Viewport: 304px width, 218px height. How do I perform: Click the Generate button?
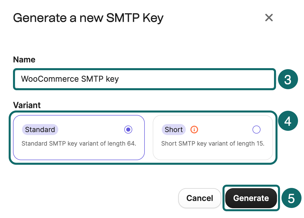[x=251, y=198]
